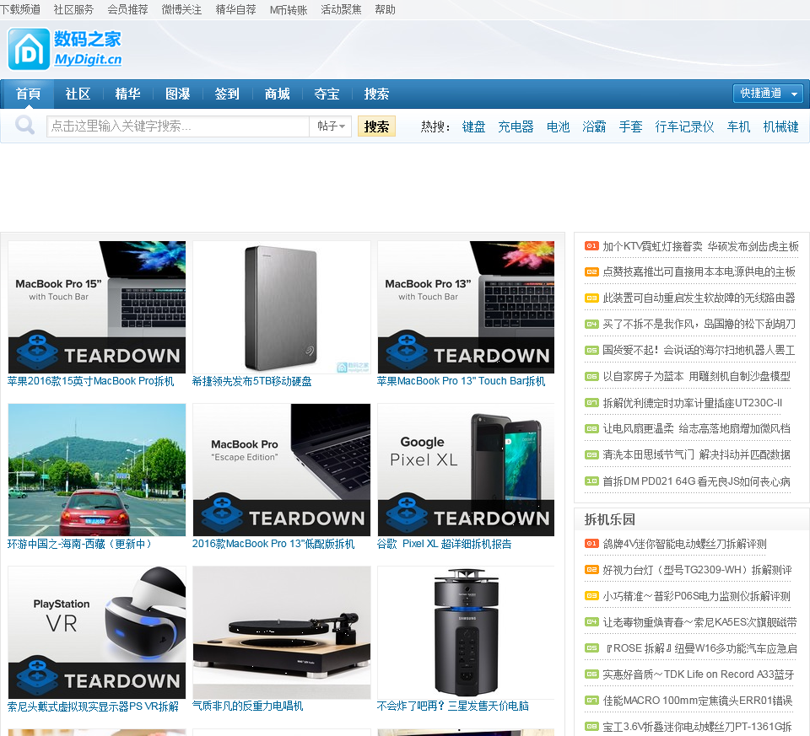Open 活动聚焦 in top menu

[341, 9]
